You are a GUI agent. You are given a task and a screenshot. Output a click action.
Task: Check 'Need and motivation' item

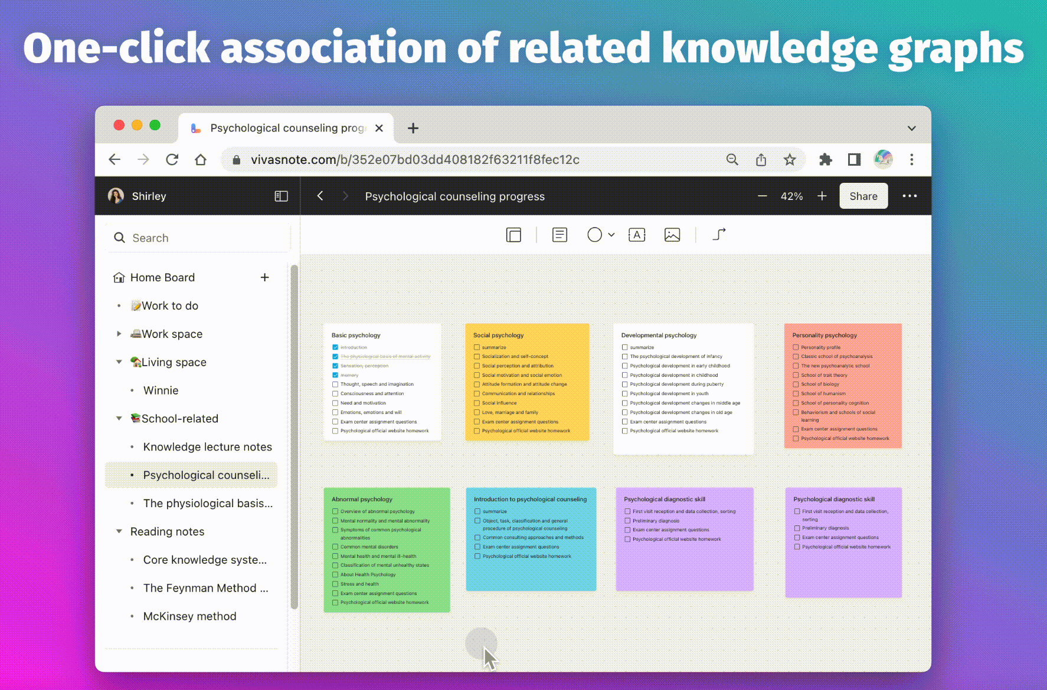point(335,403)
